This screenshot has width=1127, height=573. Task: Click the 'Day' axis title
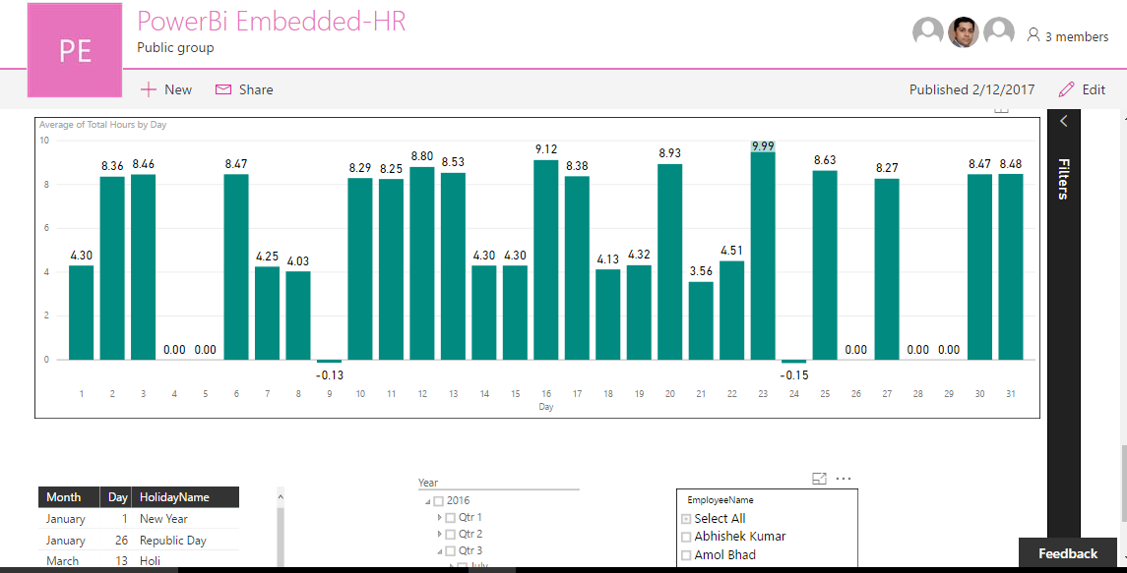(546, 407)
